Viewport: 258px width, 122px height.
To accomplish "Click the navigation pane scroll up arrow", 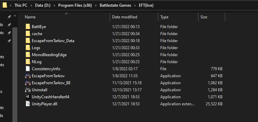I will [x=15, y=16].
